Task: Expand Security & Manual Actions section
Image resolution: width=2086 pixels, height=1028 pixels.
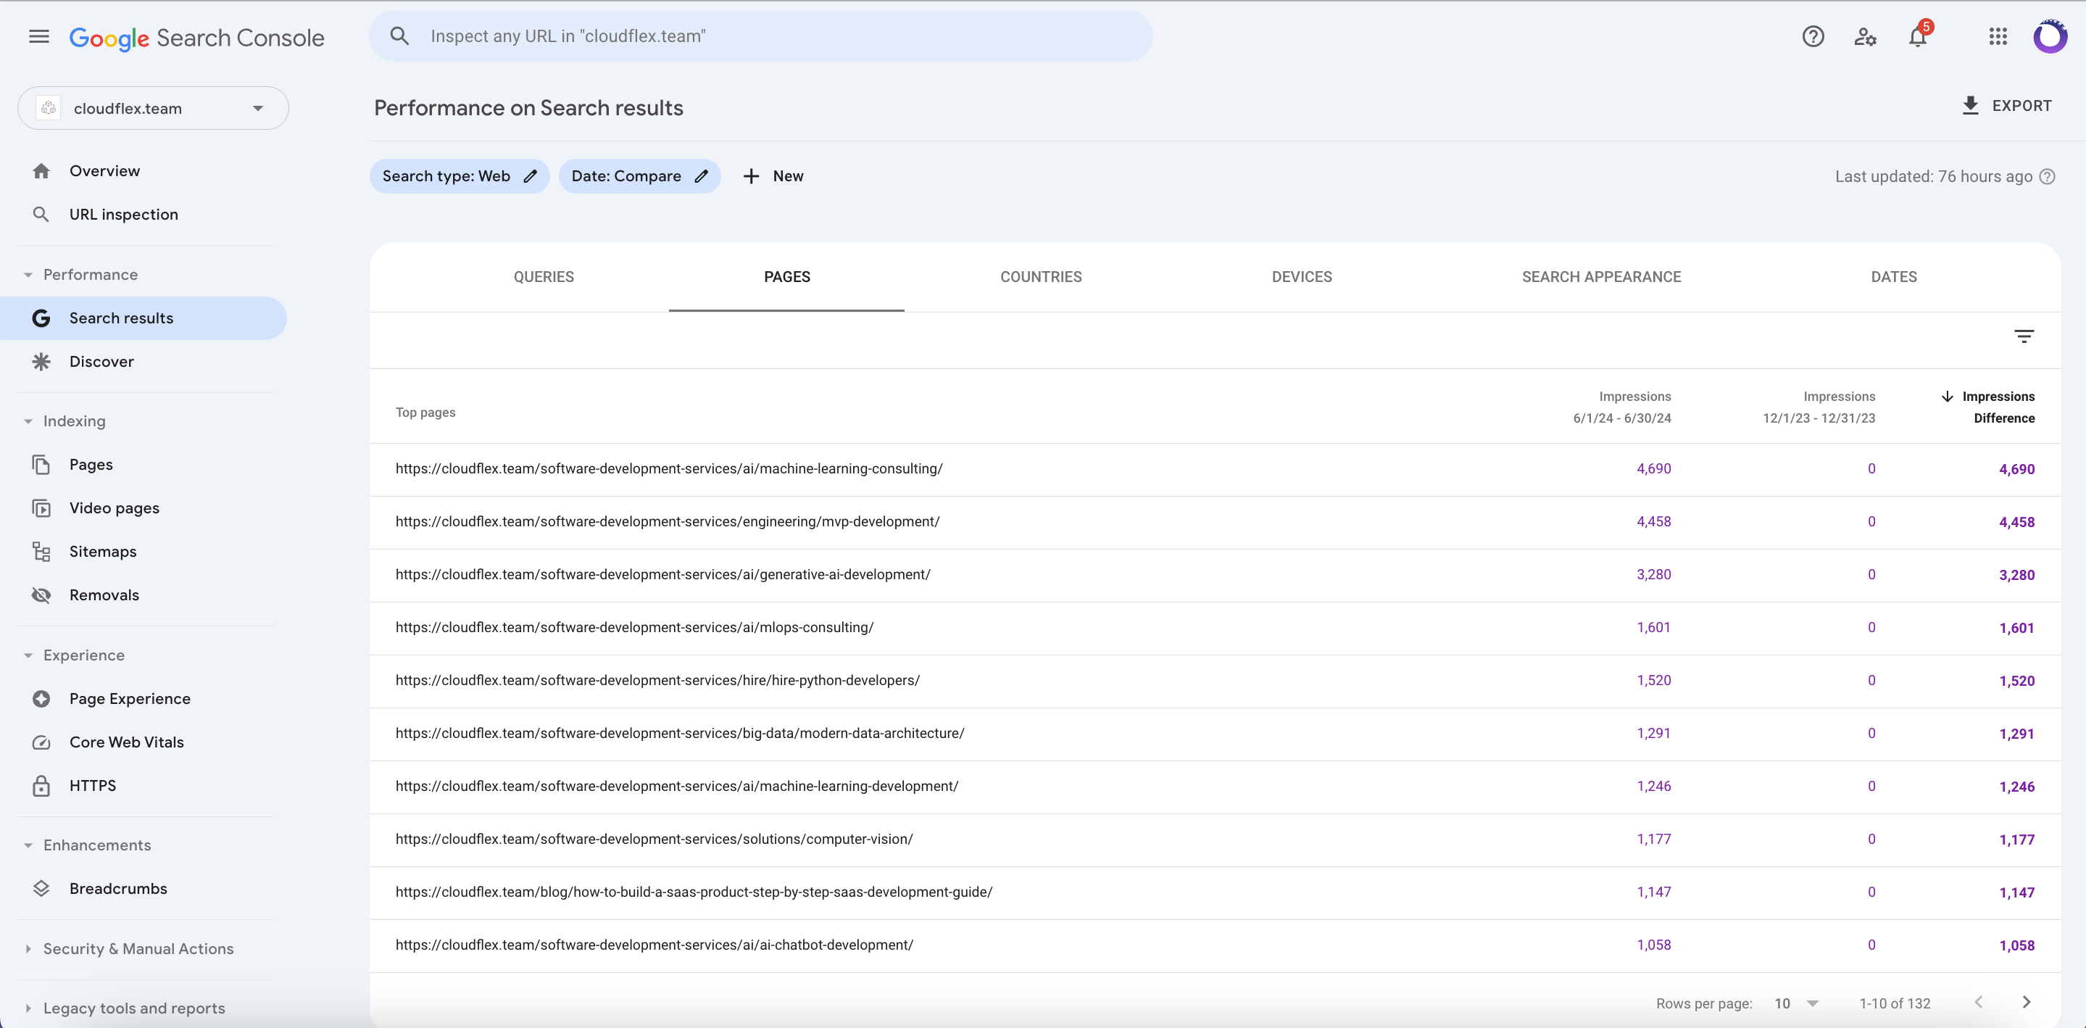Action: [x=28, y=948]
